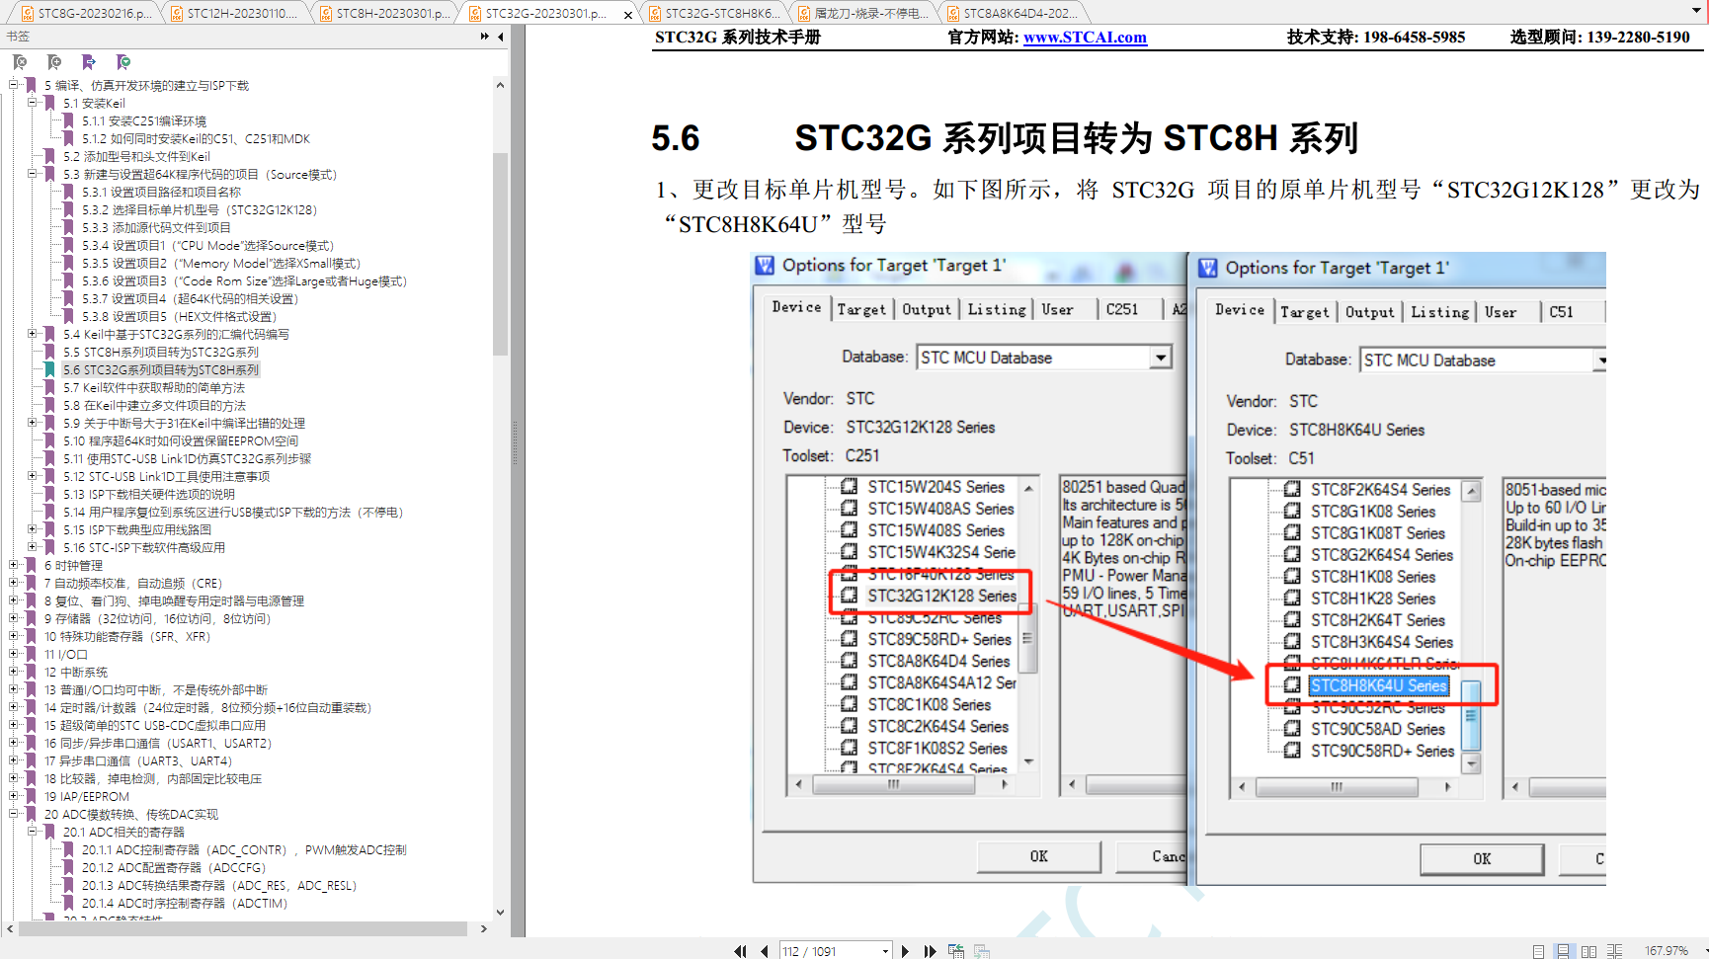Go to the first page
The image size is (1709, 959).
click(741, 951)
